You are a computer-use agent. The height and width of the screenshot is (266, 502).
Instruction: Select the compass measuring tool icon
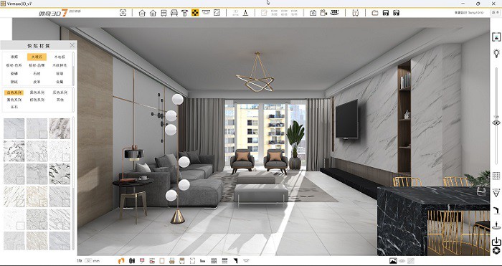[245, 13]
